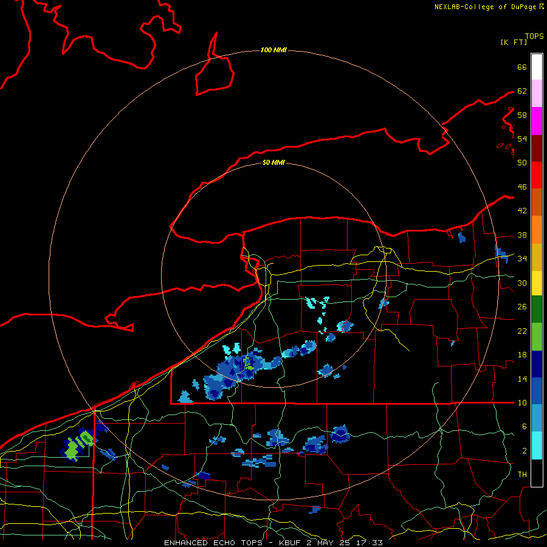Pick the navy blue legend swatch

click(537, 364)
